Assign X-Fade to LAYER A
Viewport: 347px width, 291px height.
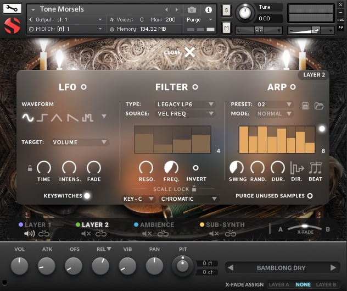[x=279, y=285]
